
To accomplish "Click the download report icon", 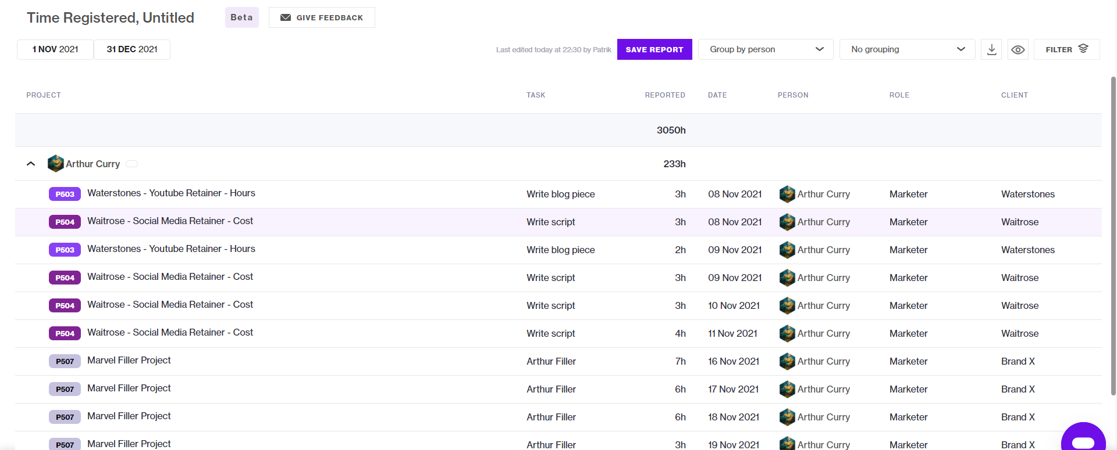I will click(x=991, y=49).
